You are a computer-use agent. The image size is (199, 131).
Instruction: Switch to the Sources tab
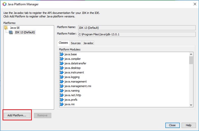pos(76,43)
